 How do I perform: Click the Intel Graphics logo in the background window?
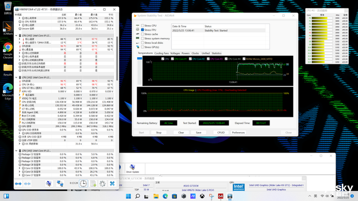pos(239,187)
